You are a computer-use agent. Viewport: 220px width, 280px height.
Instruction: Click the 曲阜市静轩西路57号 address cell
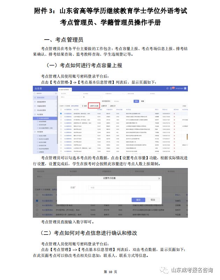coord(141,215)
